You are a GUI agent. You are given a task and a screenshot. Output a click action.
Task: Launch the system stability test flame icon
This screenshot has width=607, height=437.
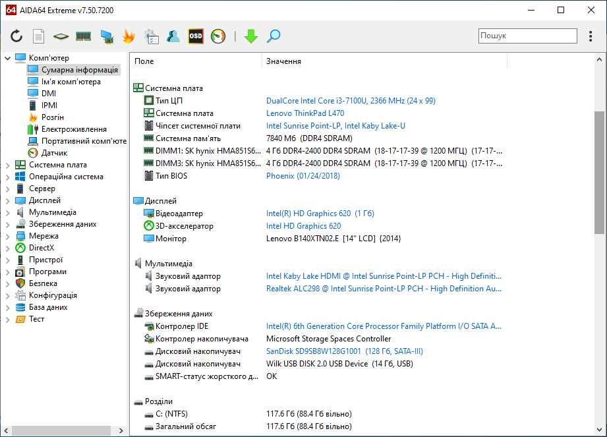(129, 36)
